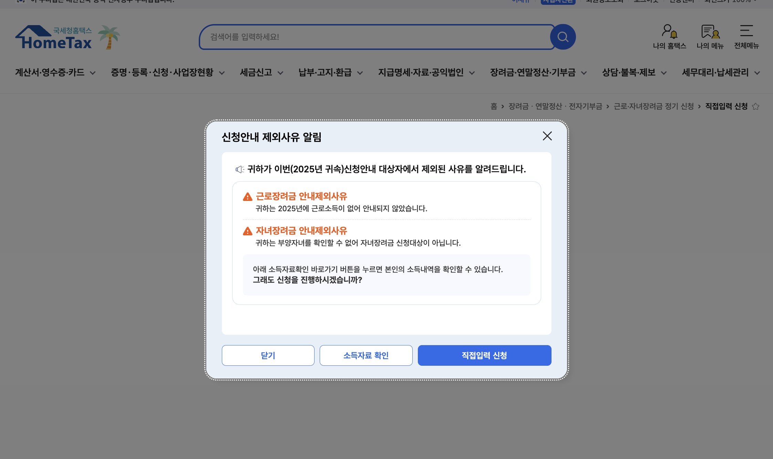Image resolution: width=773 pixels, height=459 pixels.
Task: Click the sentence starting 귀하는 부양자녀를 확인할 수 없어
Action: click(x=358, y=243)
